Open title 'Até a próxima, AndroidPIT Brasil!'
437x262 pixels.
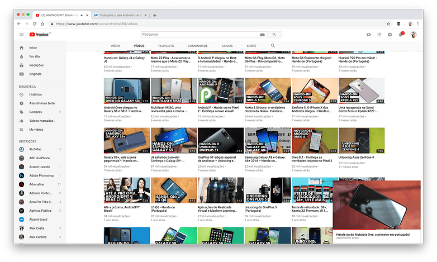[x=122, y=209]
